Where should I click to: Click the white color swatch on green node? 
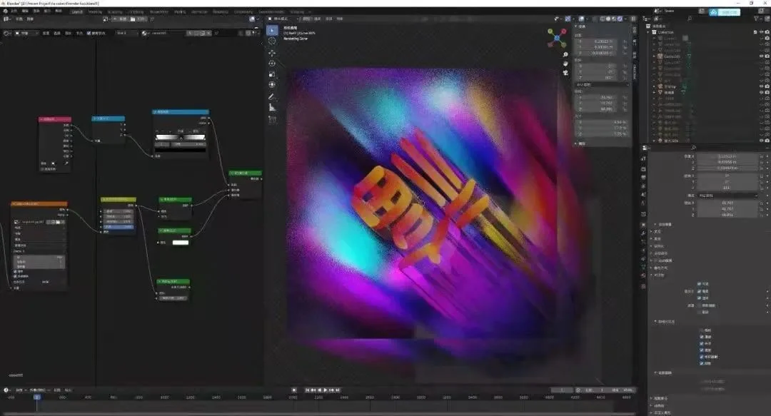coord(181,243)
